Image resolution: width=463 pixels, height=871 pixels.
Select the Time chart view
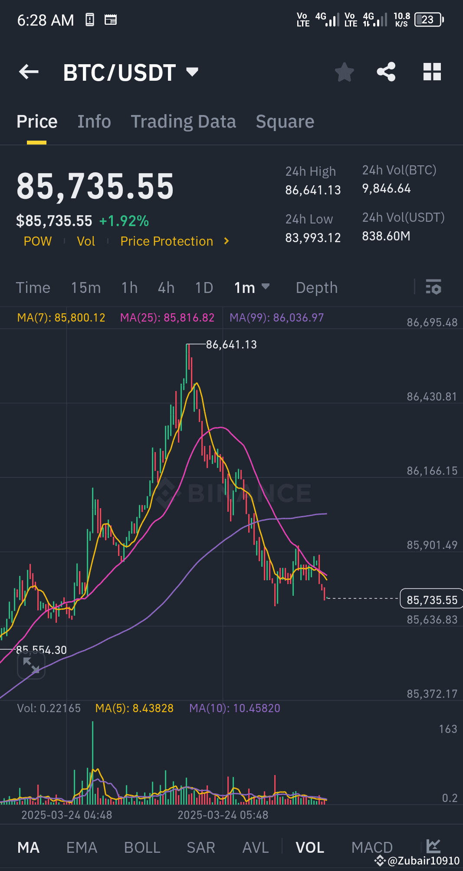33,288
